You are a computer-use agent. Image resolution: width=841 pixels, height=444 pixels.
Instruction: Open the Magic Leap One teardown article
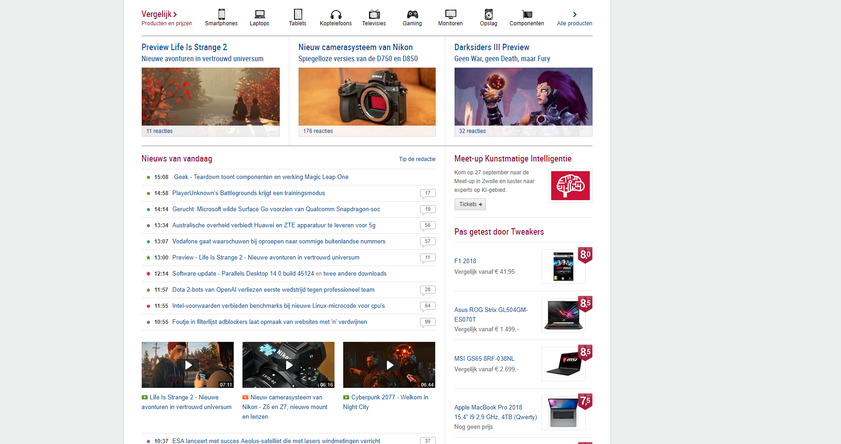[260, 177]
